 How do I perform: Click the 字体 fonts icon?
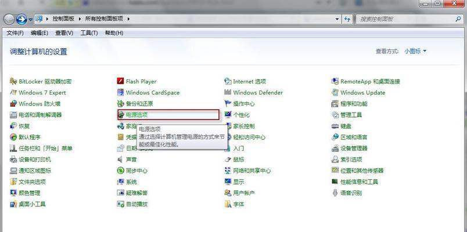(228, 204)
